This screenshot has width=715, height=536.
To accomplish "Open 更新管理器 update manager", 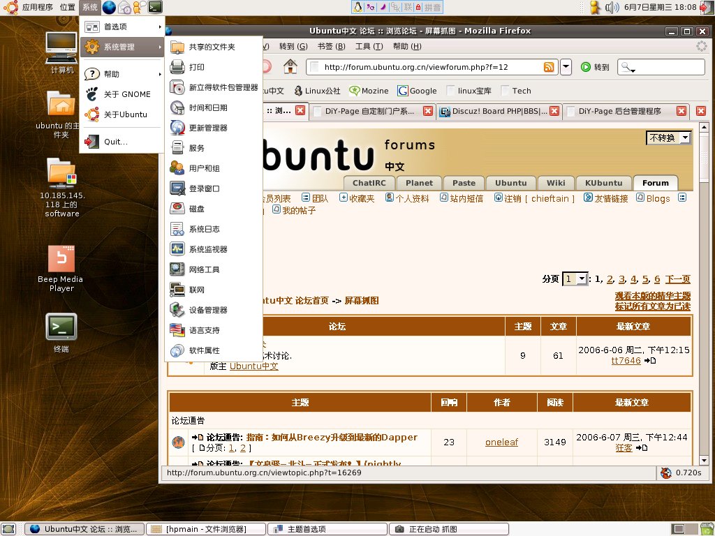I will [214, 128].
